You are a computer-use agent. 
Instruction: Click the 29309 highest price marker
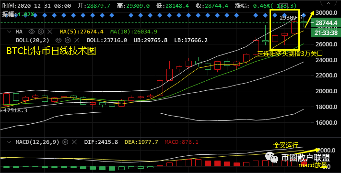pos(288,18)
